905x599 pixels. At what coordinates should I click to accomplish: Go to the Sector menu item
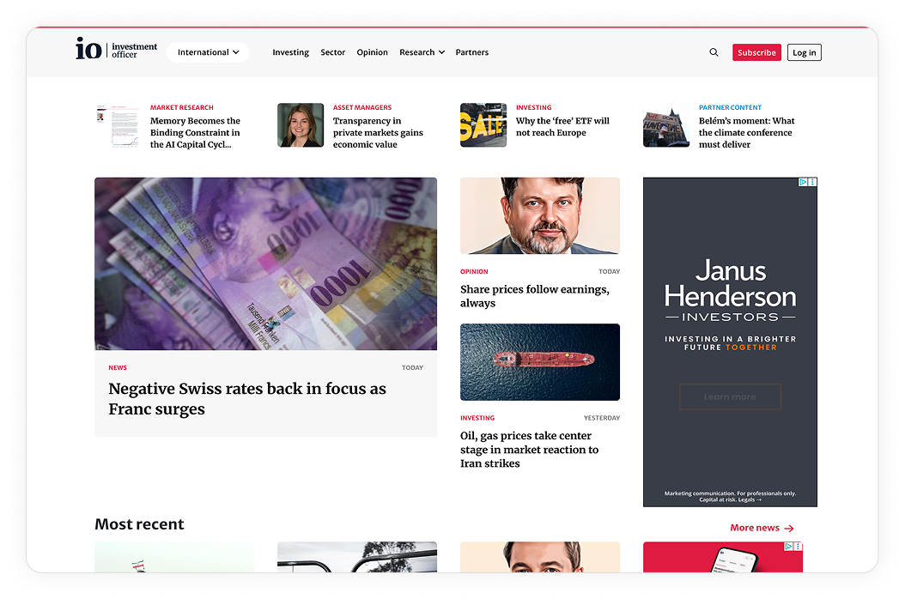click(x=332, y=52)
